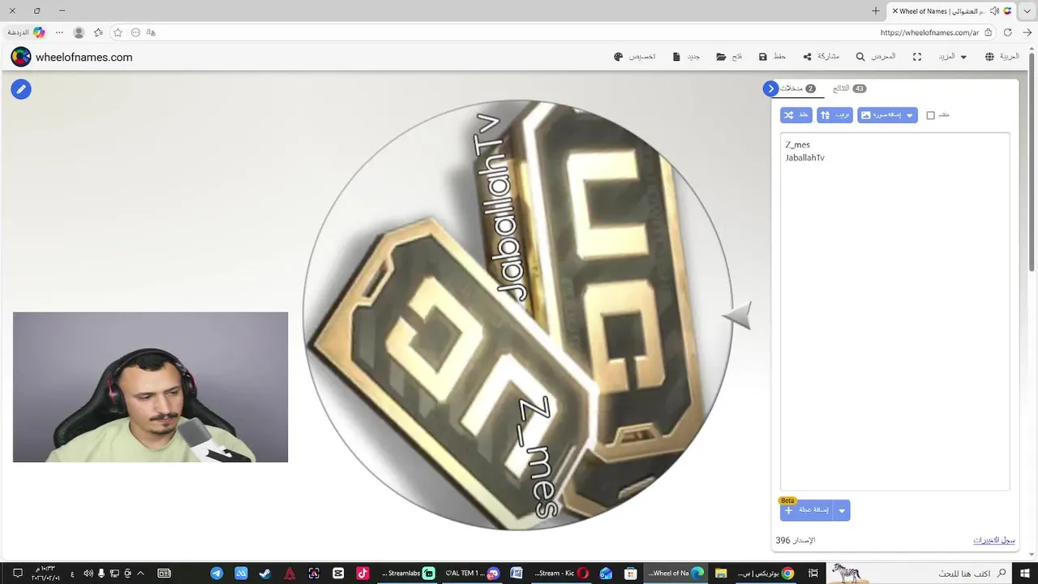Click the add wheel button (إضافة عجلة)
The width and height of the screenshot is (1038, 584).
(807, 510)
